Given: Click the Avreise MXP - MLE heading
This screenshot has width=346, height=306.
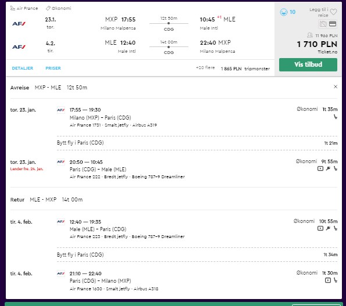Looking at the screenshot, I should pyautogui.click(x=48, y=88).
